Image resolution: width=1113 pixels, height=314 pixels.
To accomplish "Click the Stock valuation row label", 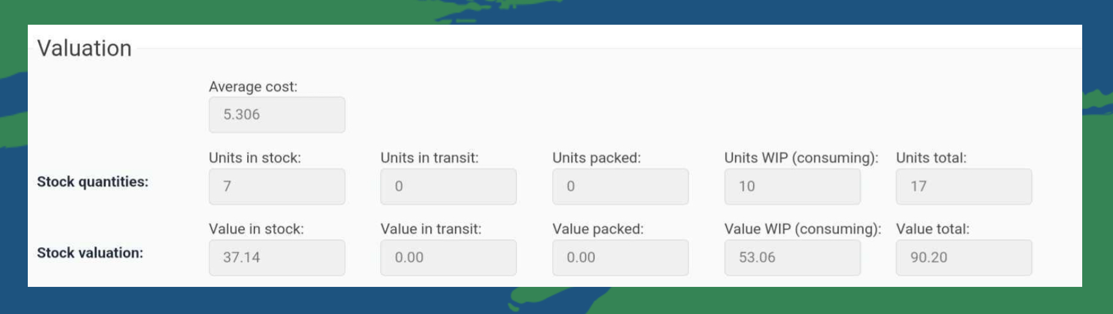I will click(90, 253).
